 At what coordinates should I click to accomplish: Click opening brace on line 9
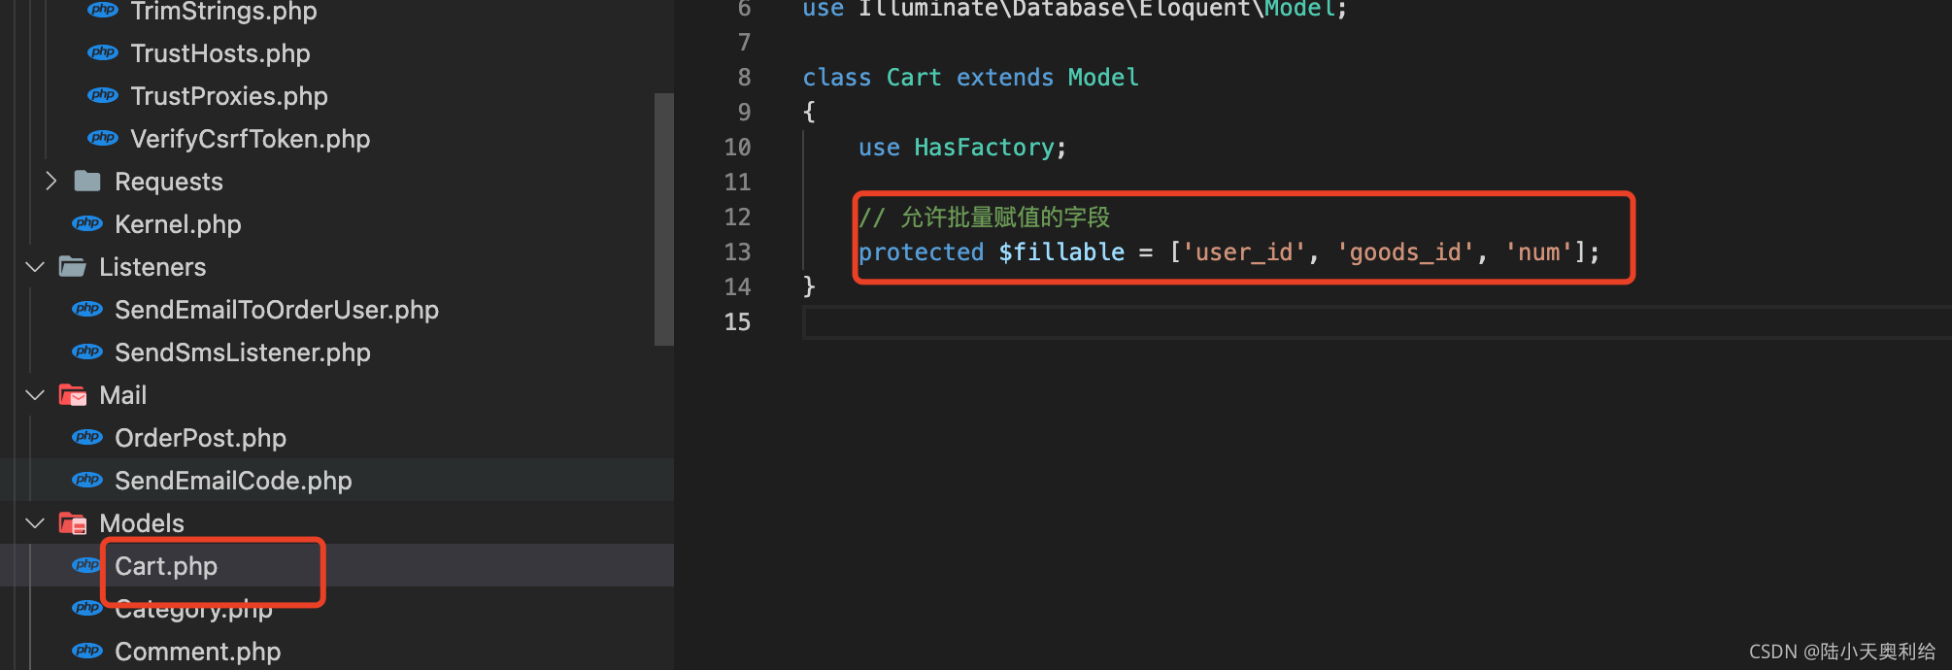pos(809,112)
